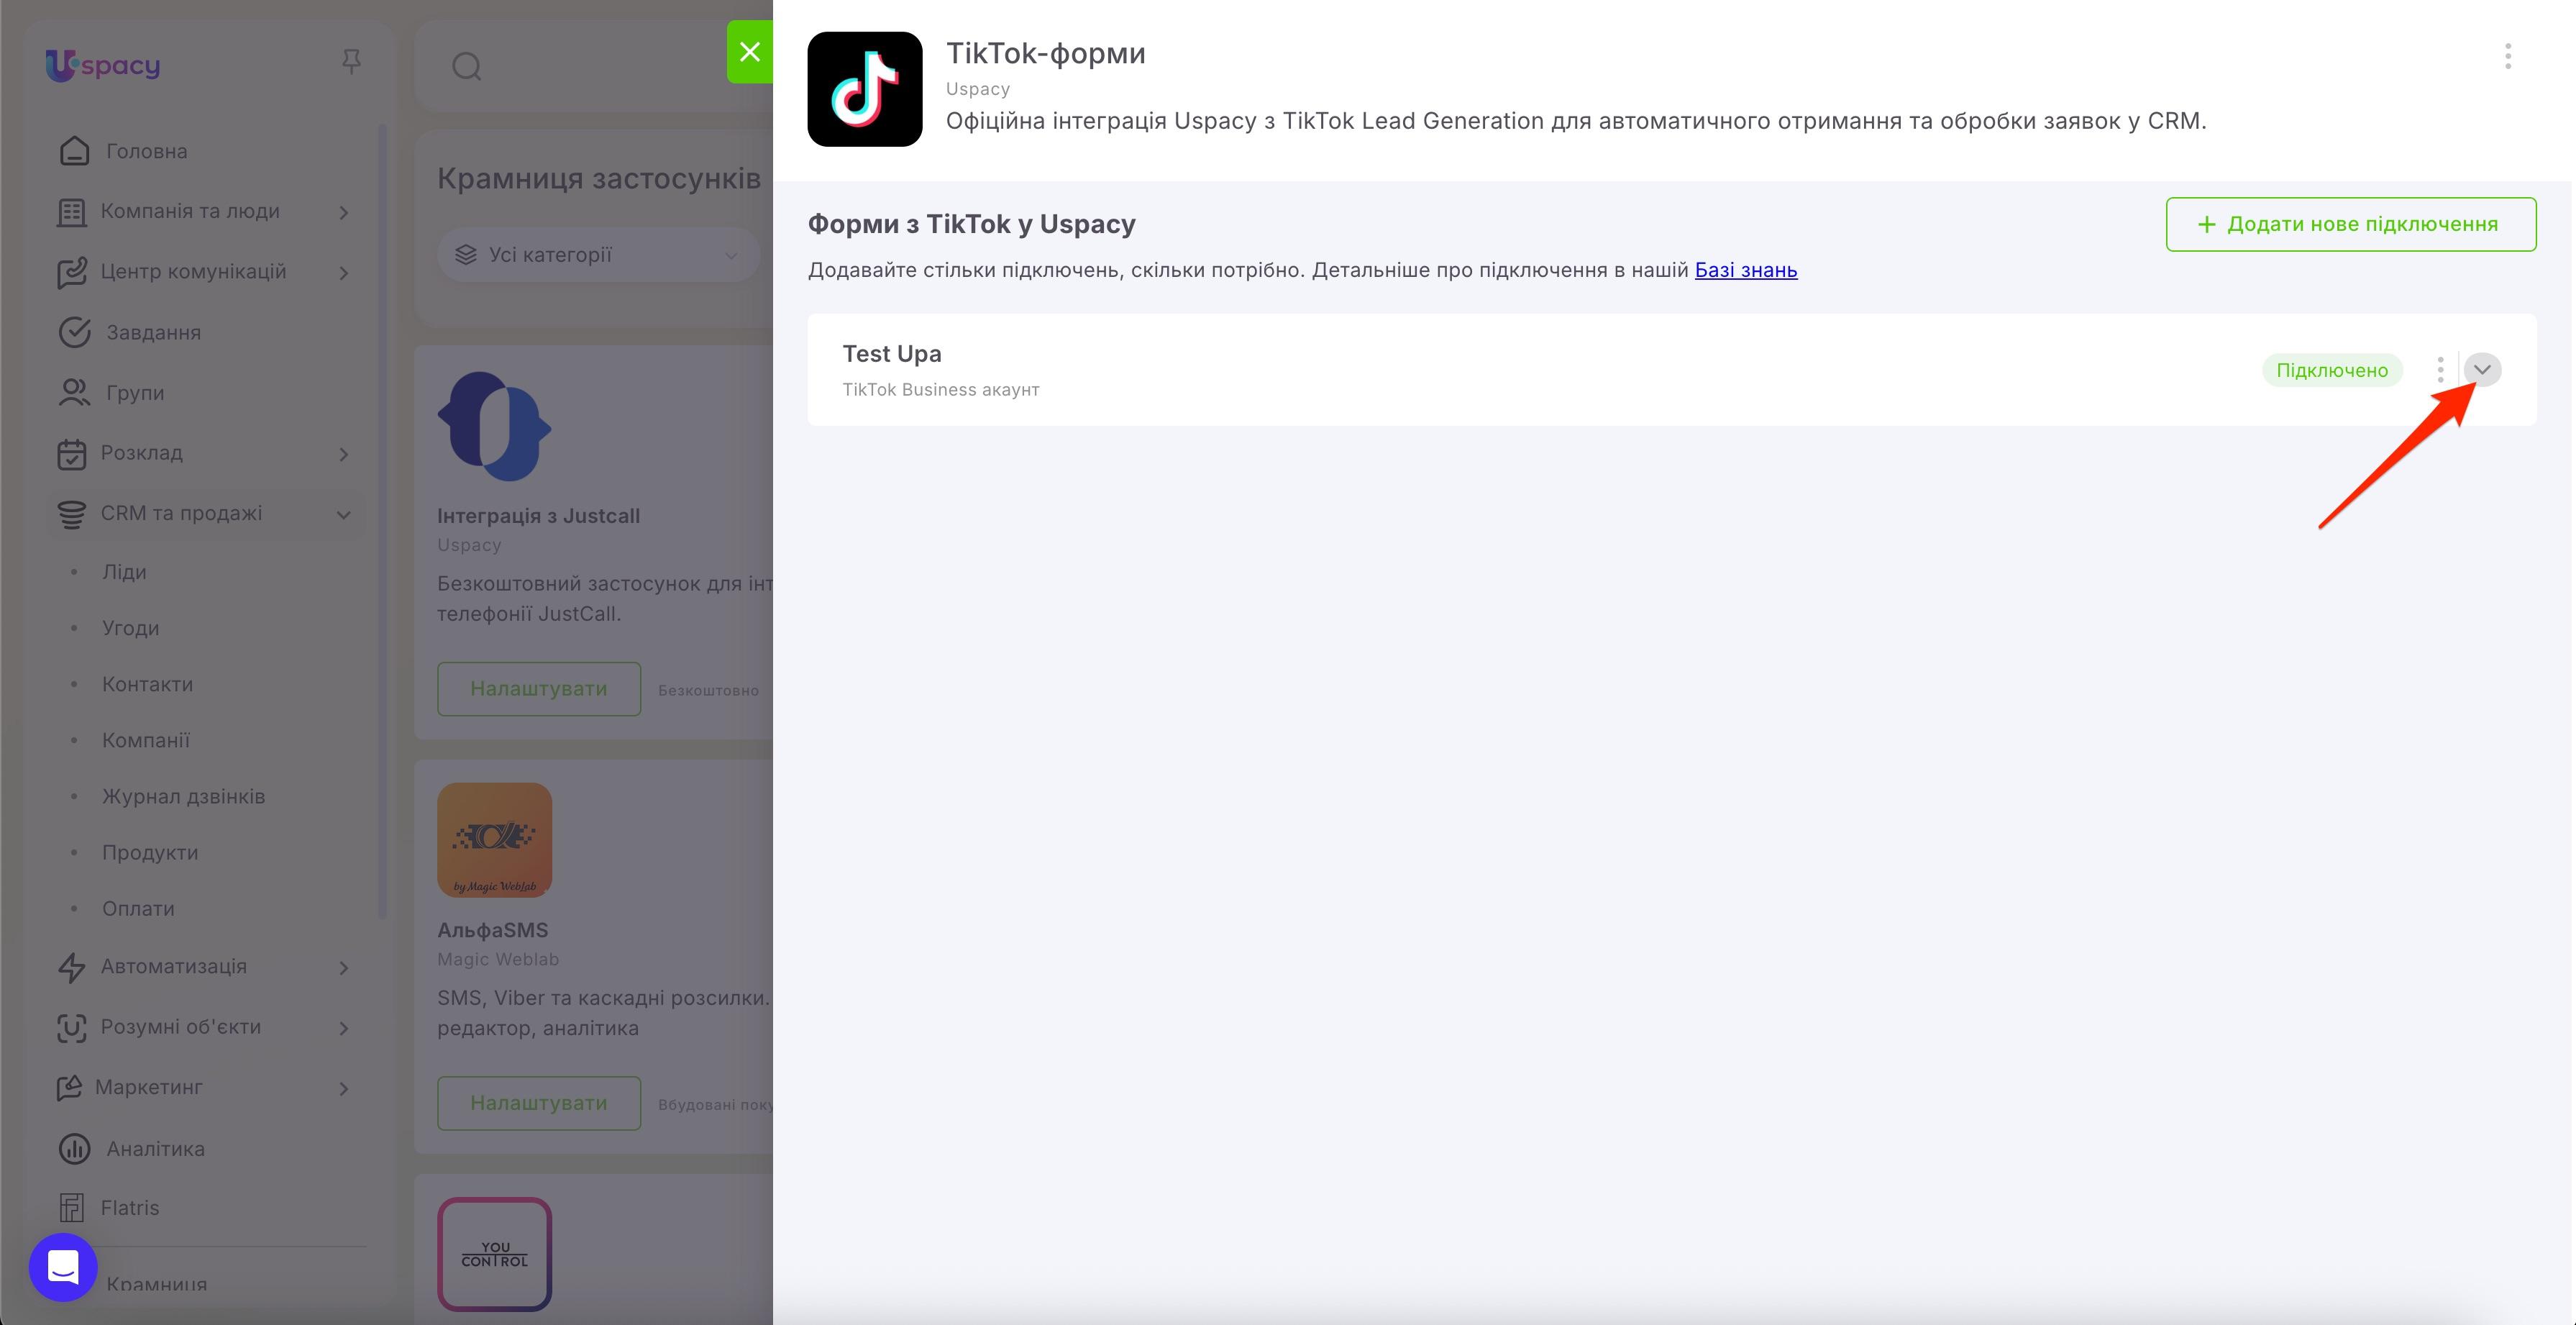2576x1325 pixels.
Task: Click the АльфаSMS app title
Action: [493, 930]
